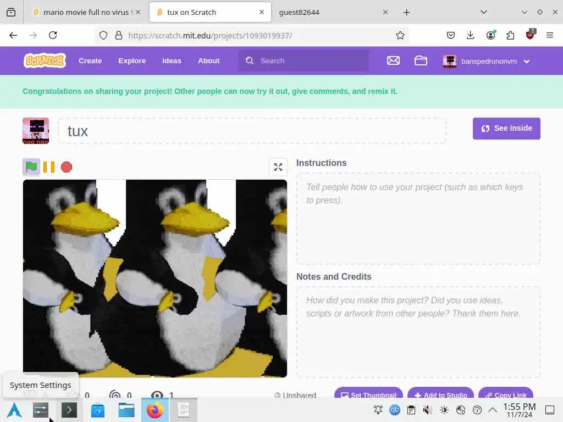The image size is (563, 422).
Task: Open the clock showing 1:55 PM
Action: point(519,410)
